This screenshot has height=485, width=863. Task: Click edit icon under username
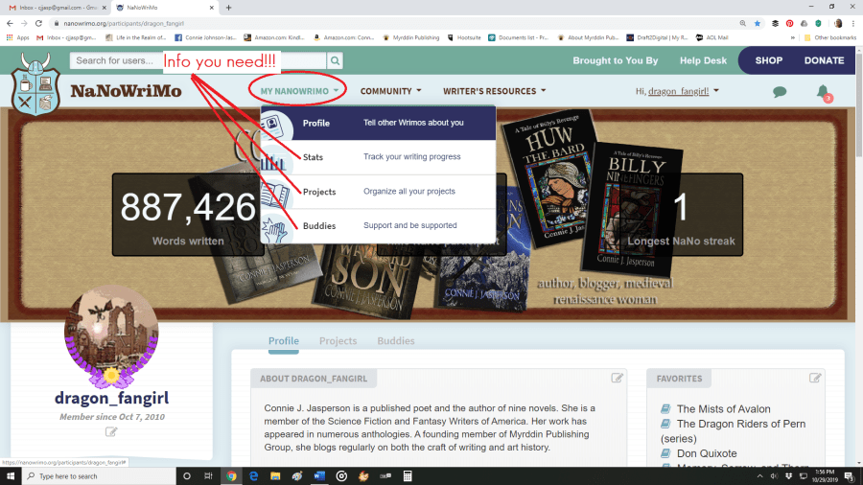pos(111,432)
